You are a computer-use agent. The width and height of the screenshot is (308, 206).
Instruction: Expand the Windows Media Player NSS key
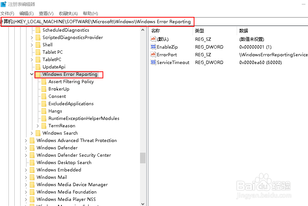(26, 199)
